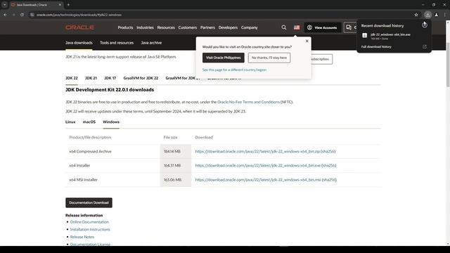The width and height of the screenshot is (450, 253).
Task: Click the downloads icon in the toolbar
Action: 427,15
